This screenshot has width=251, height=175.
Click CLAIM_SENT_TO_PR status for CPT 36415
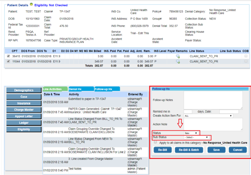point(204,56)
